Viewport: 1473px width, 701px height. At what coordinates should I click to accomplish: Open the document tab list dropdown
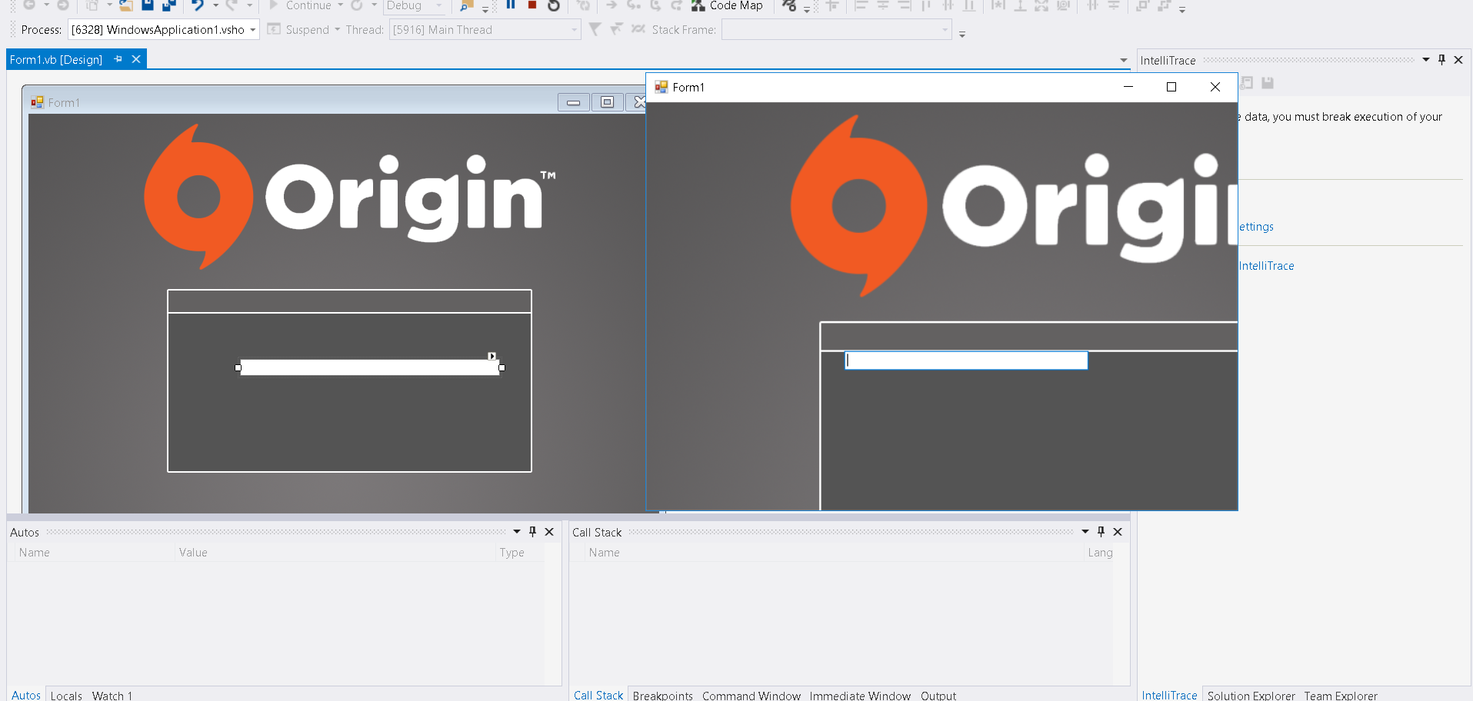(x=1123, y=60)
